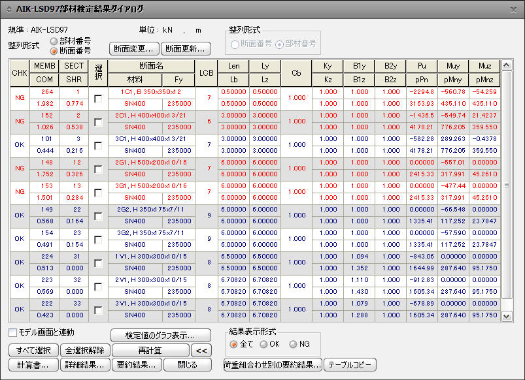This screenshot has width=525, height=380.
Task: Check the selection box for member 101
Action: (98, 146)
